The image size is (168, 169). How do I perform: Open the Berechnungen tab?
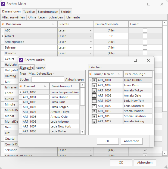point(48,12)
